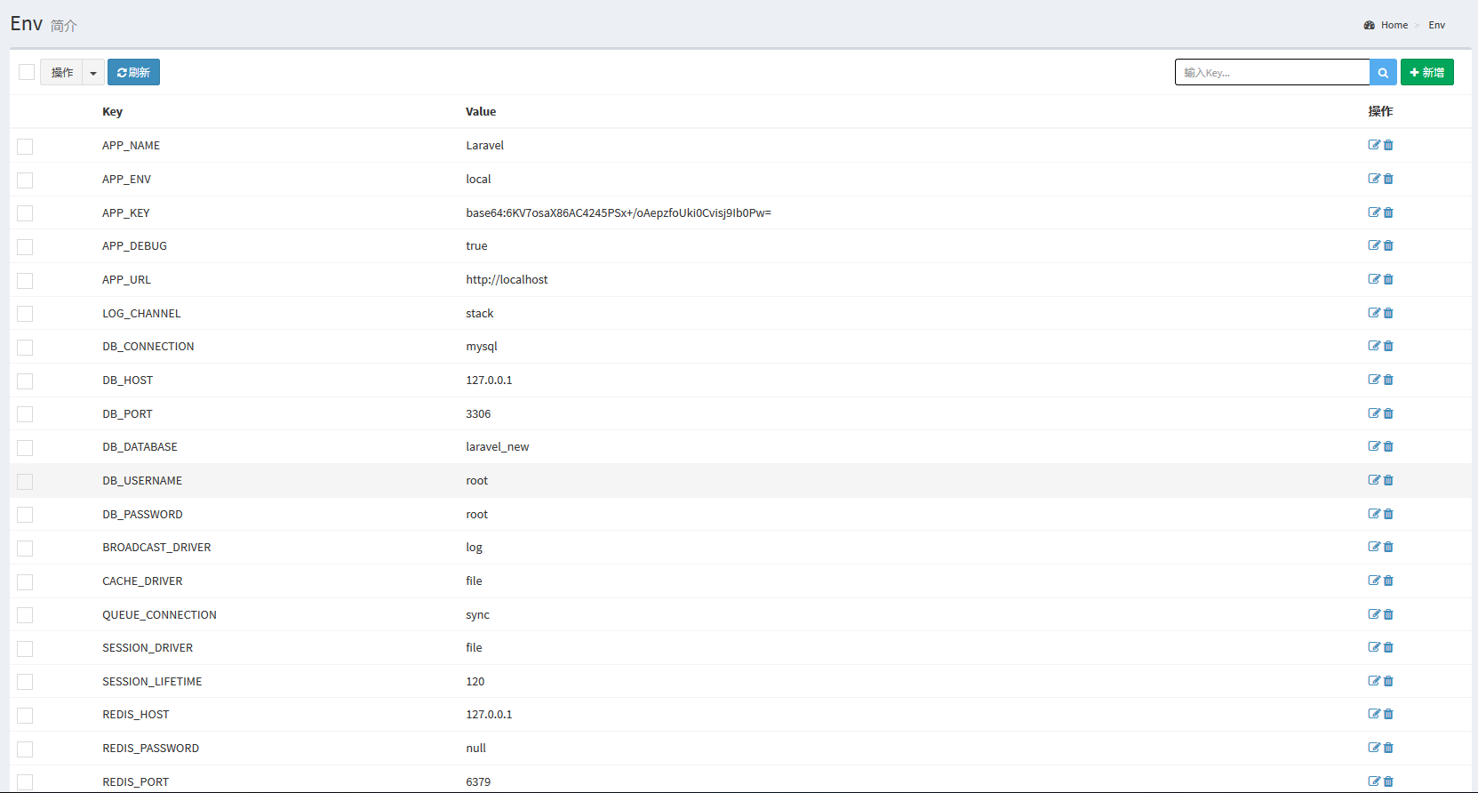Delete the DB_HOST entry
Viewport: 1478px width, 793px height.
1388,380
